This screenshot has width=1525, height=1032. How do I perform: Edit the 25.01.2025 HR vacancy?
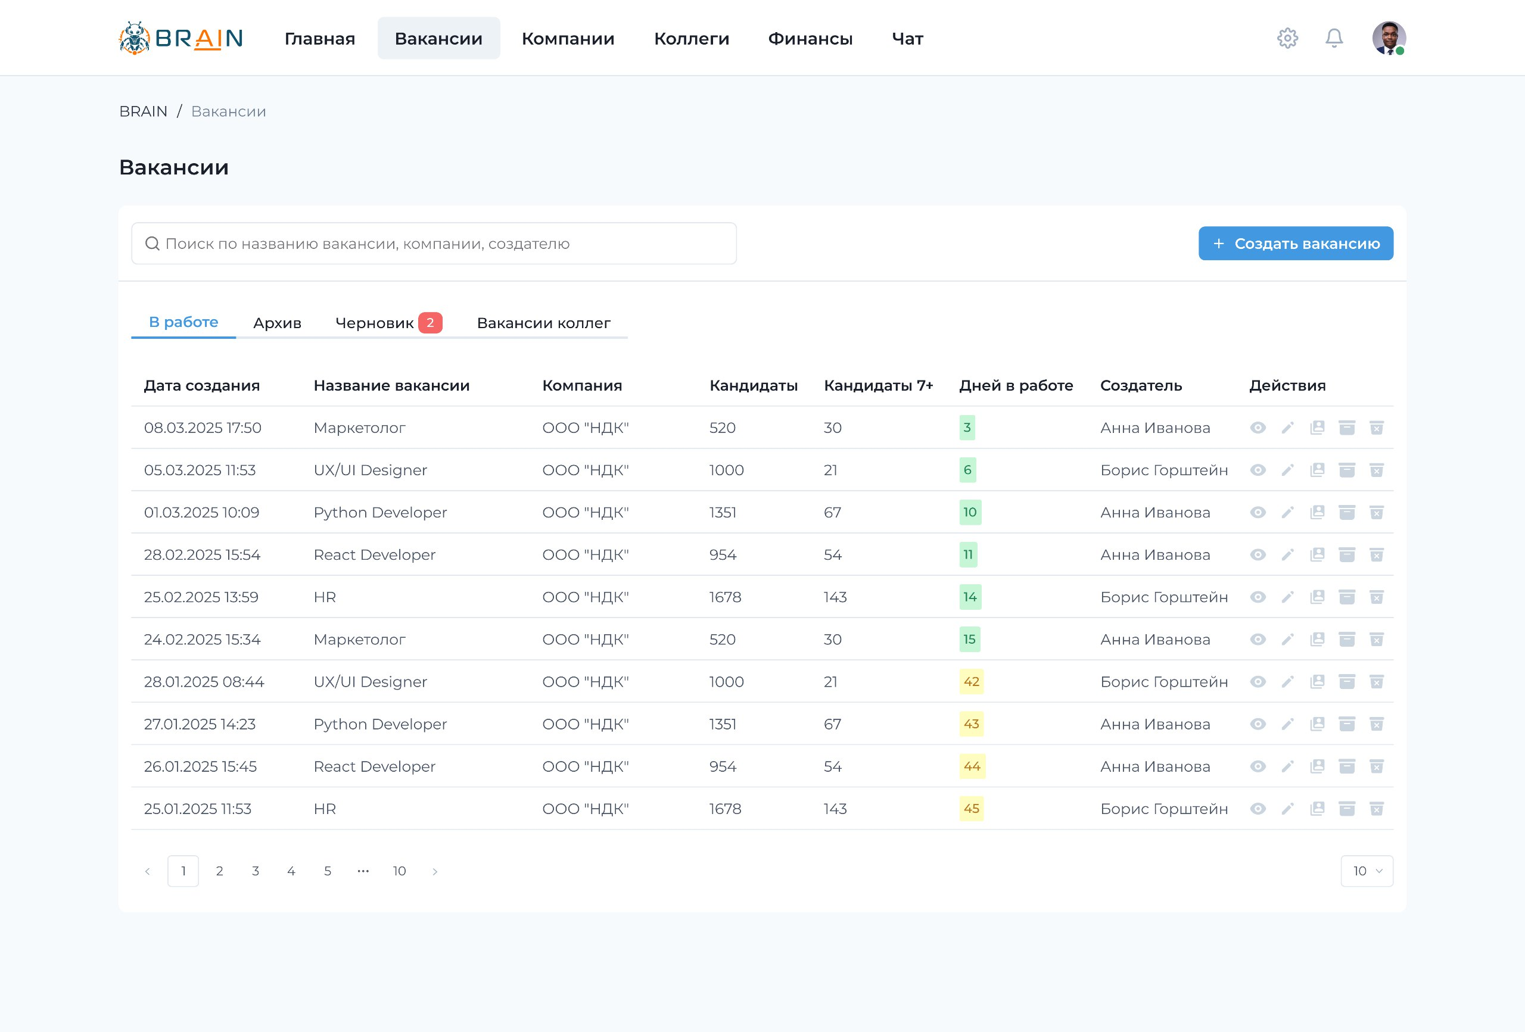(1287, 808)
